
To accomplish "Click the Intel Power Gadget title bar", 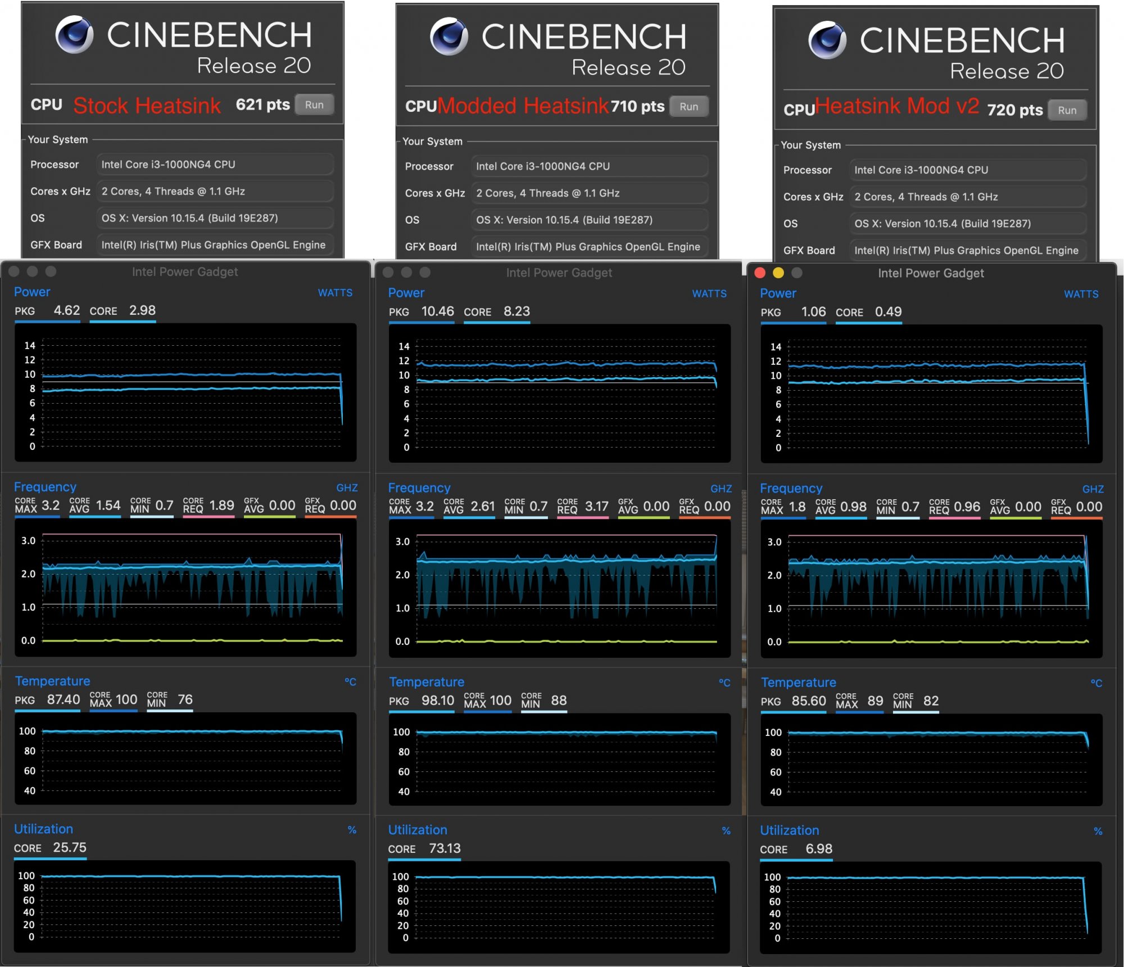I will point(185,272).
